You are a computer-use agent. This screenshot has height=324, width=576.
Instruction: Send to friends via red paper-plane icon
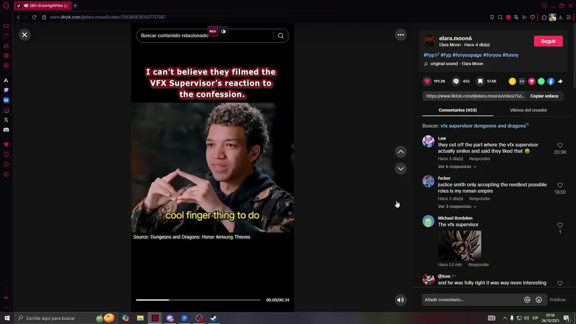click(x=531, y=81)
